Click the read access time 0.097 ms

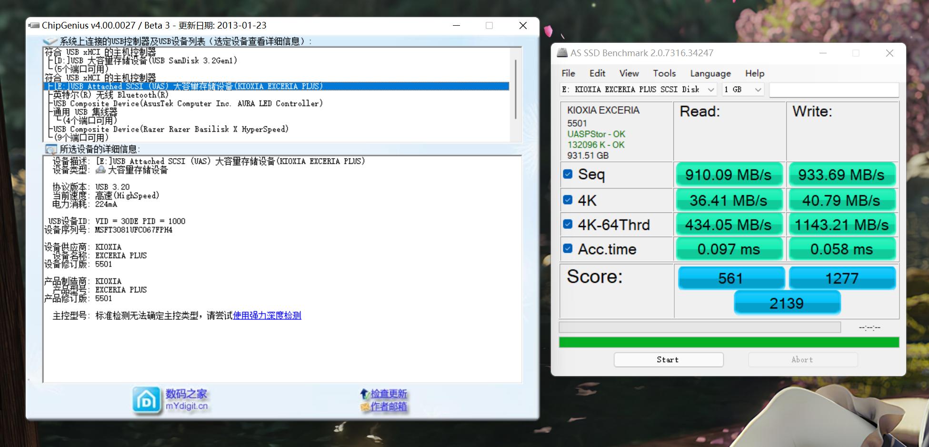point(729,249)
